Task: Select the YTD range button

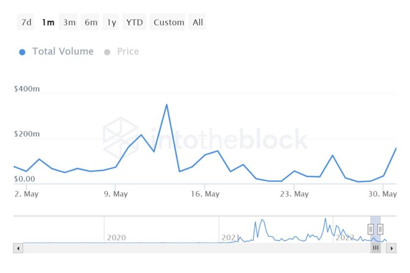Action: (135, 22)
